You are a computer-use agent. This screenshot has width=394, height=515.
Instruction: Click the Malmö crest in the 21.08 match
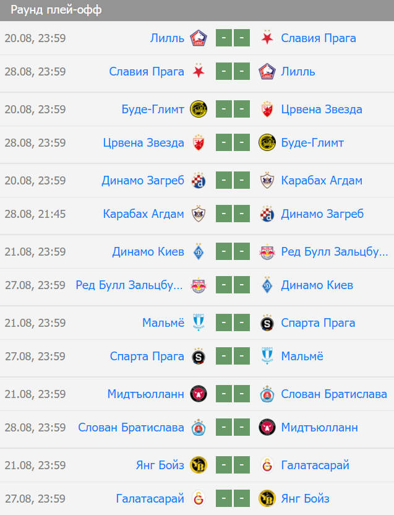coord(199,322)
